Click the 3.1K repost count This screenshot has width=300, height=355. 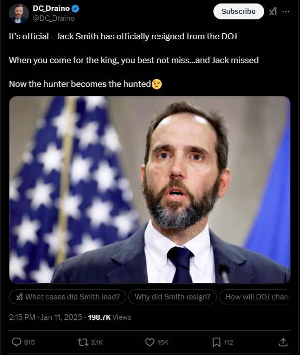pos(97,342)
